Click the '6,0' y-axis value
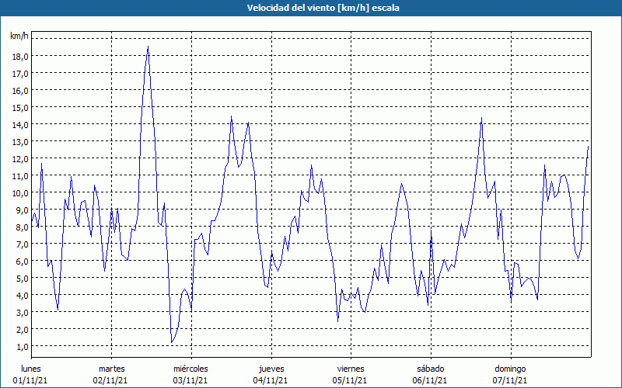Viewport: 622px width, 388px height. tap(23, 262)
